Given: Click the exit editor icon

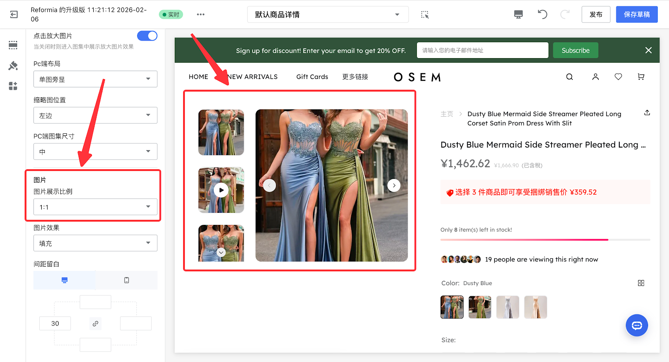Looking at the screenshot, I should click(14, 15).
